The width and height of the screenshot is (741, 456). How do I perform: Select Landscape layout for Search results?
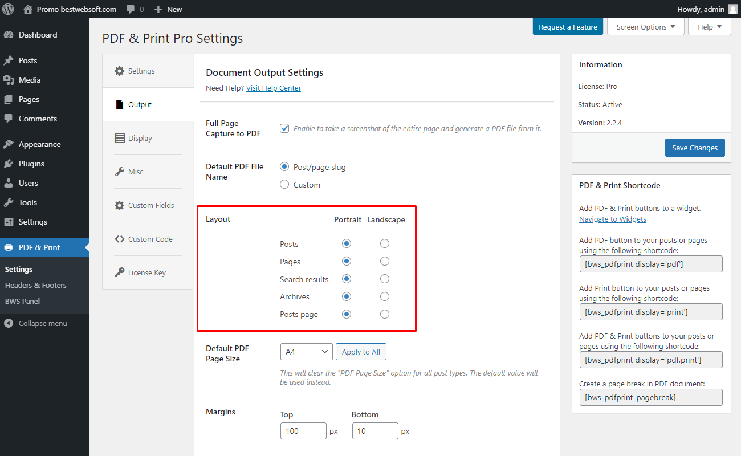click(385, 279)
